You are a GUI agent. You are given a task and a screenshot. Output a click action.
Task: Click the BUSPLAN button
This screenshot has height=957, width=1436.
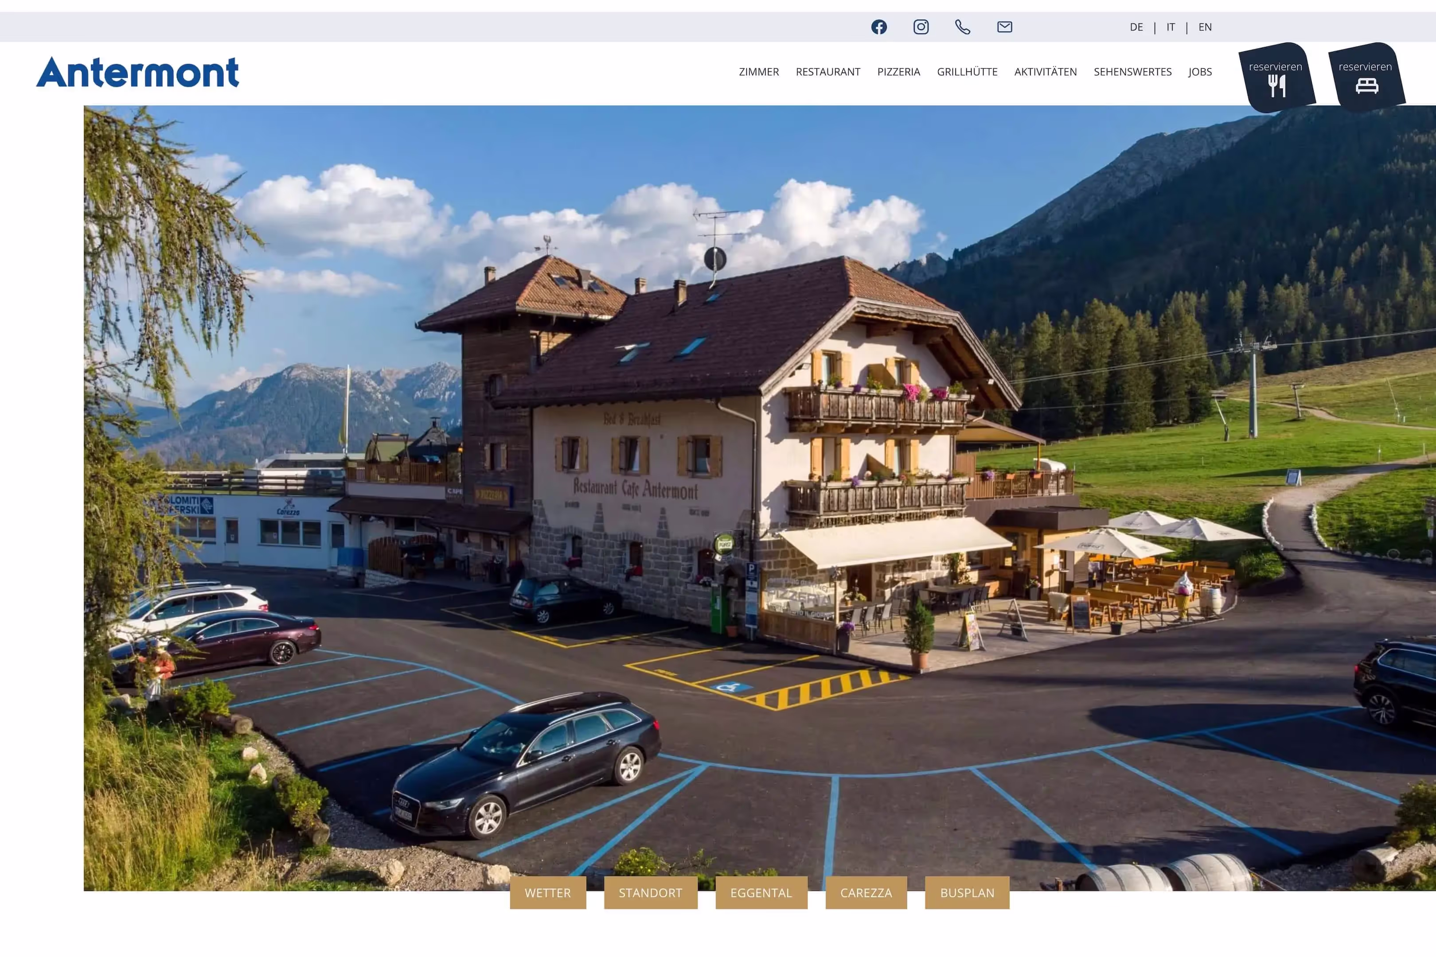pos(967,892)
